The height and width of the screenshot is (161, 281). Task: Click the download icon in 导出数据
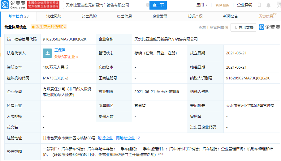pyautogui.click(x=235, y=28)
